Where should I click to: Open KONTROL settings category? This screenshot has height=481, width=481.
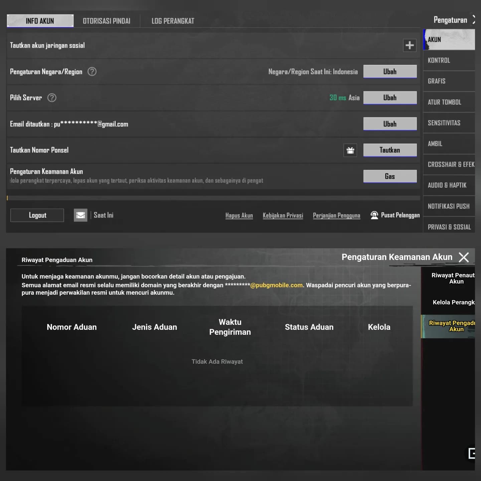coord(449,60)
